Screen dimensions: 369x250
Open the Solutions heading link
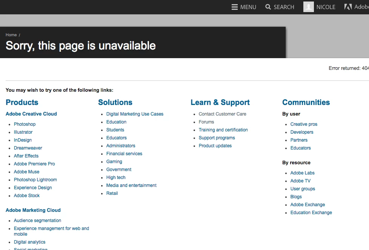tap(115, 102)
